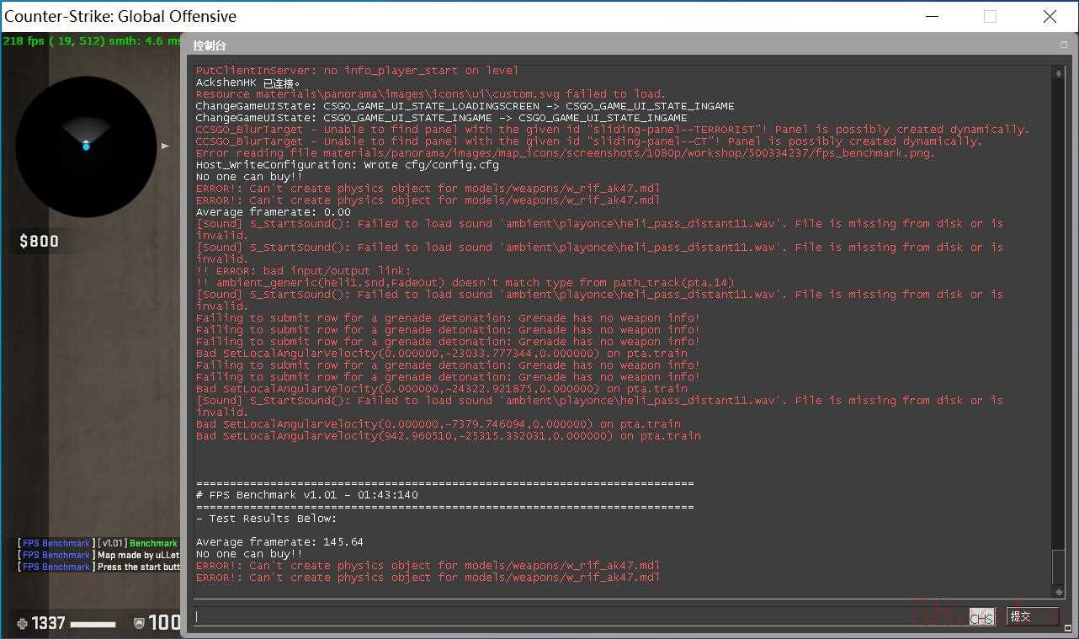Image resolution: width=1079 pixels, height=639 pixels.
Task: Click the 'custom.svg failed to load' line
Action: pos(430,94)
